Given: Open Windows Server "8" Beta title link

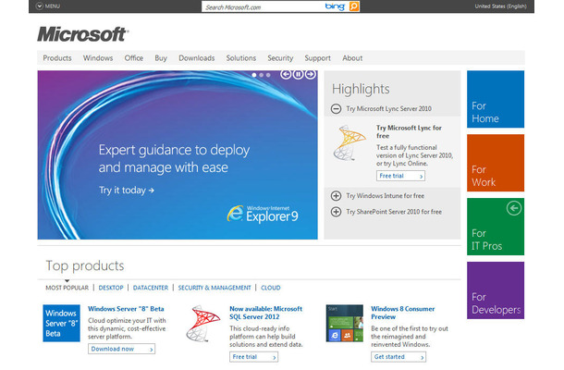Looking at the screenshot, I should coord(126,309).
